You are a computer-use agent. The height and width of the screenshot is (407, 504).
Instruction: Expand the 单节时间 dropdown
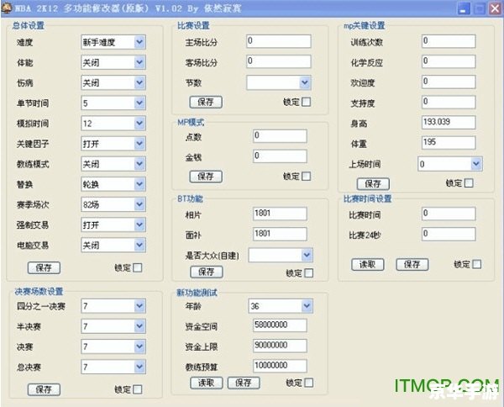tap(113, 103)
